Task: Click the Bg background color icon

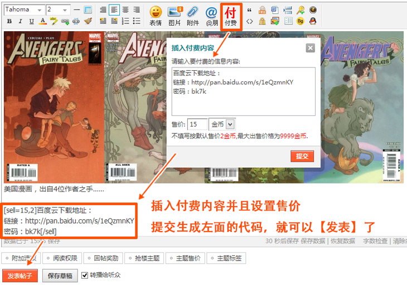Action: click(301, 21)
